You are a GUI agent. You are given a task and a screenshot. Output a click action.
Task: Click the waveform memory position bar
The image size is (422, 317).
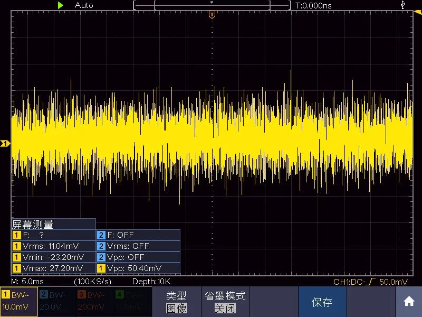pyautogui.click(x=212, y=5)
